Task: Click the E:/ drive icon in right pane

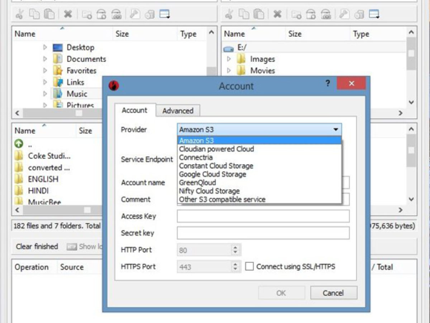Action: point(228,48)
